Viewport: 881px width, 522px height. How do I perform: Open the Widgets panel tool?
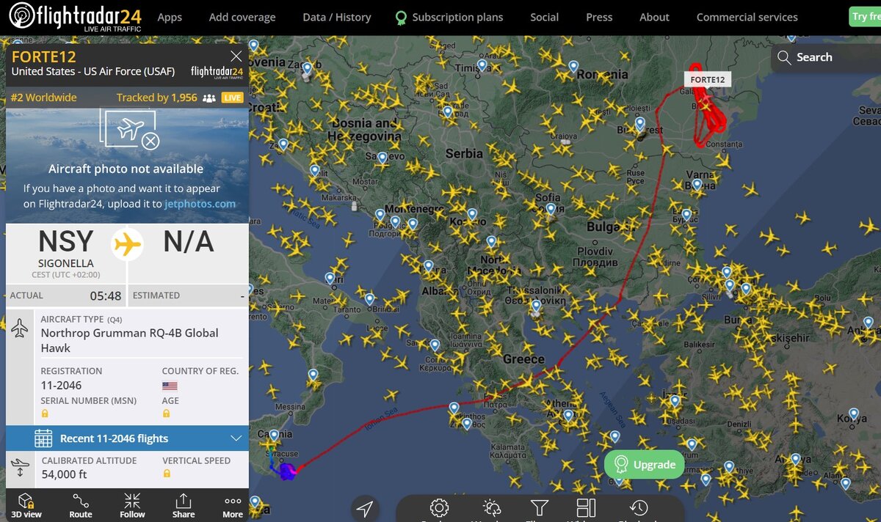[587, 508]
